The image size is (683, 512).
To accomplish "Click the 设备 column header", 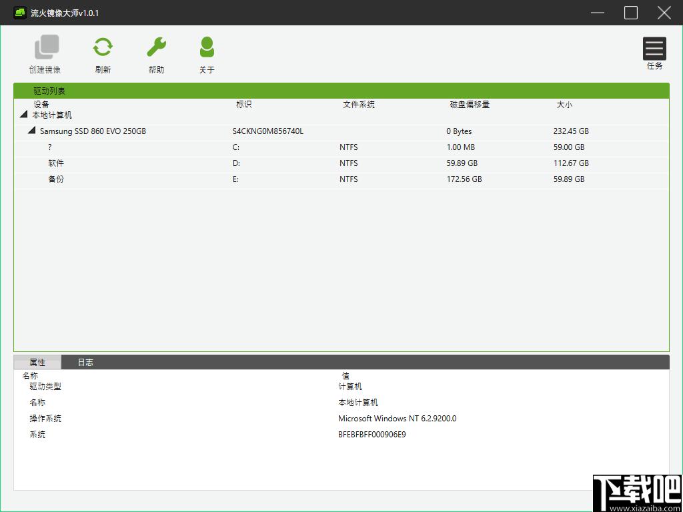I will point(41,105).
